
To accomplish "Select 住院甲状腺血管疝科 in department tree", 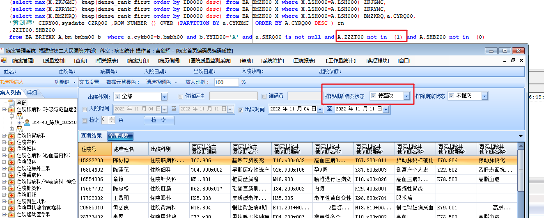I will [39, 208].
